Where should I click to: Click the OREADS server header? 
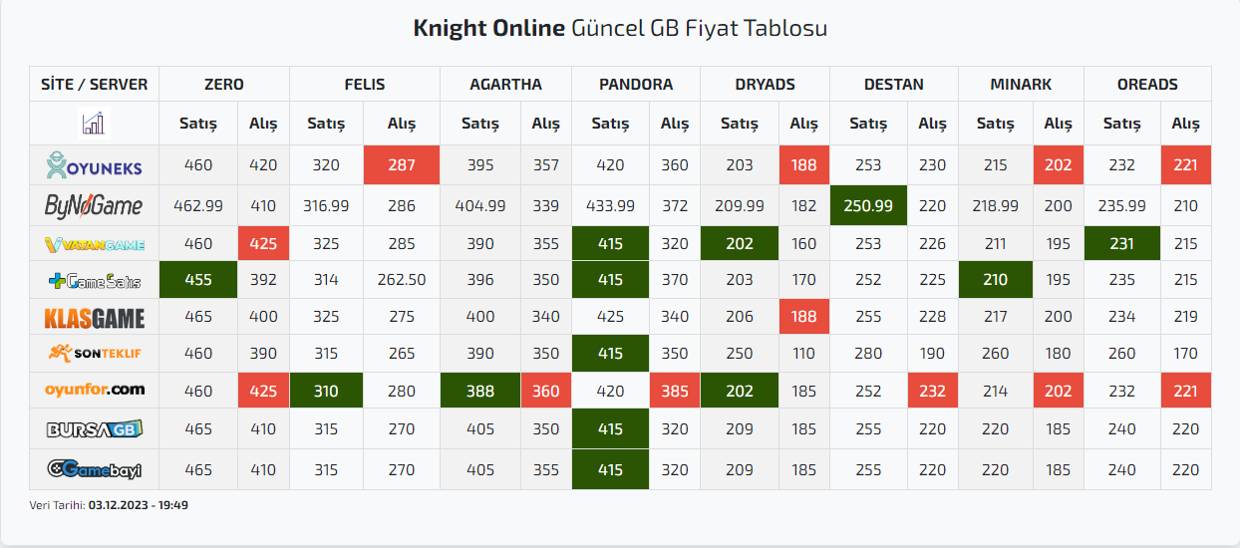point(1147,85)
